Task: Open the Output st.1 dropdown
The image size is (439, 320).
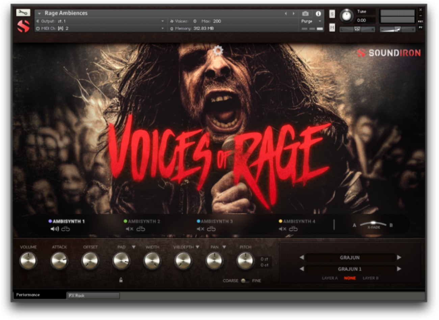Action: click(100, 21)
